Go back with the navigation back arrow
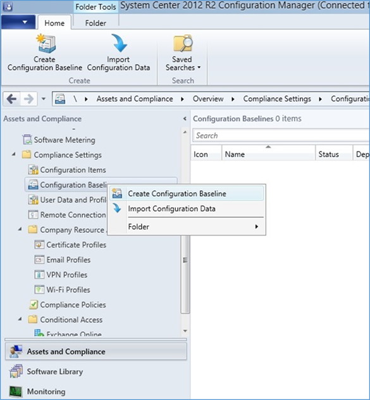The image size is (370, 400). [x=12, y=99]
